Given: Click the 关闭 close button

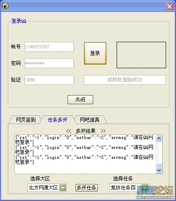Looking at the screenshot, I should click(80, 100).
